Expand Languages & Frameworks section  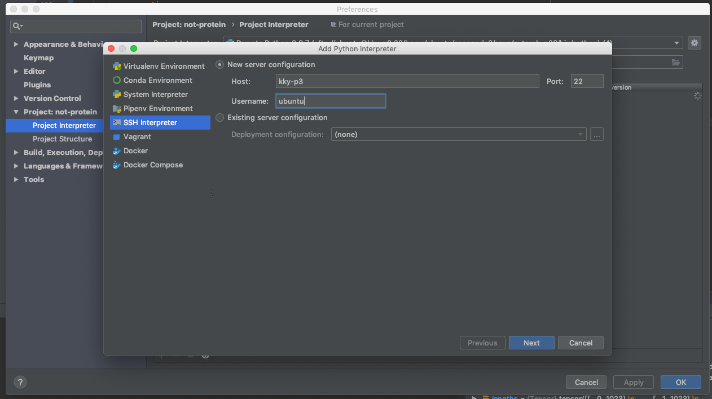(16, 166)
